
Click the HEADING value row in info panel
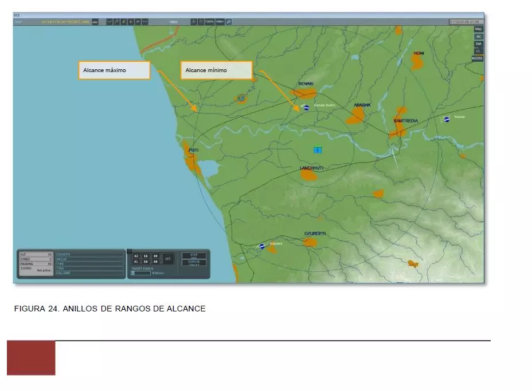[36, 264]
